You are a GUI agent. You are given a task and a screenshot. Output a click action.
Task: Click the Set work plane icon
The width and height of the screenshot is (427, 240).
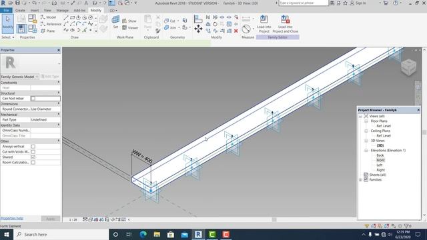[x=115, y=22]
